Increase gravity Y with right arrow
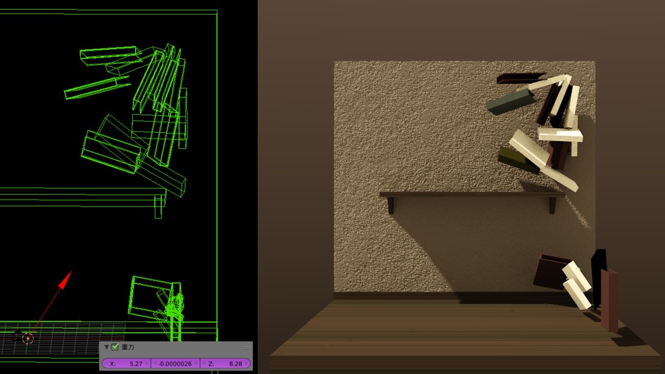 point(195,364)
